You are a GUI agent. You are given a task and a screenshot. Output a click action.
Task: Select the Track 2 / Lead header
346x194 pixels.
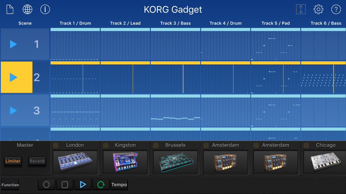pyautogui.click(x=125, y=23)
